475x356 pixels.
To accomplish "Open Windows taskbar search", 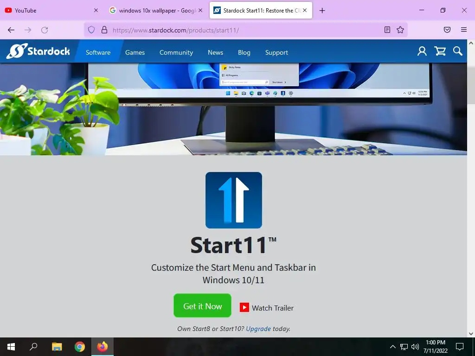I will click(33, 347).
